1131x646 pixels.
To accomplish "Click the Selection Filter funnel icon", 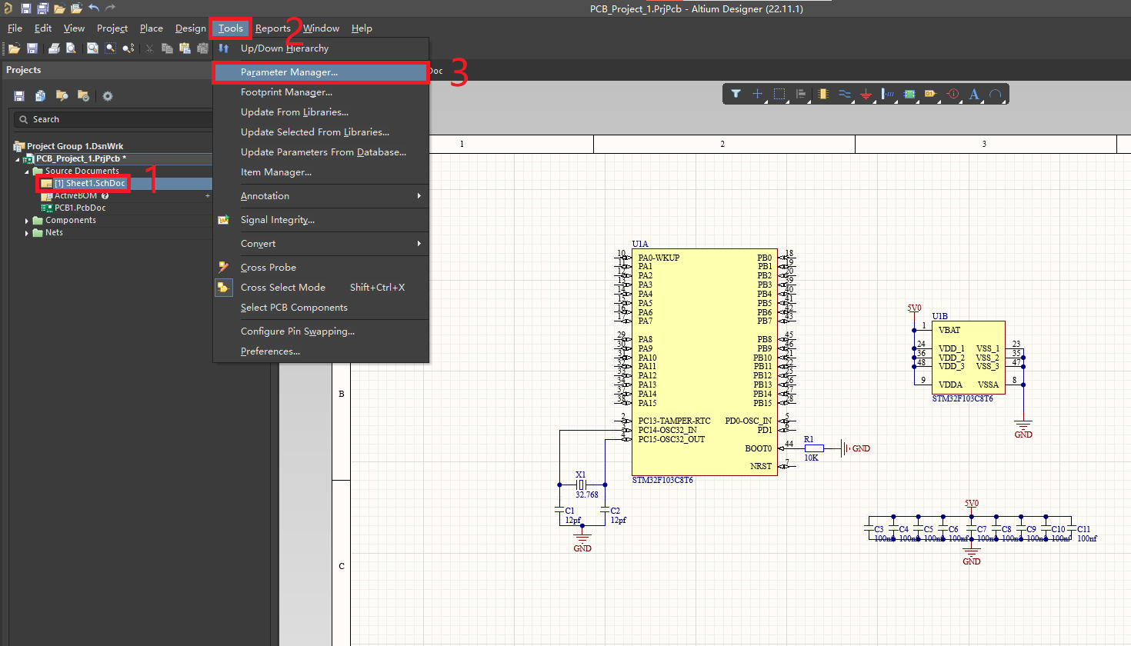I will pos(736,94).
